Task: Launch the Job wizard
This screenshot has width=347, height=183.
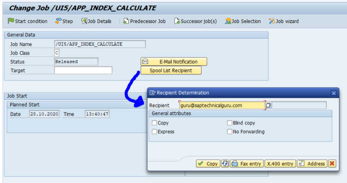Action: [283, 21]
